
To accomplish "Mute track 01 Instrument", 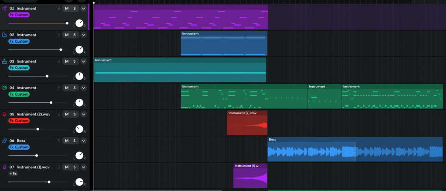I will coord(67,8).
